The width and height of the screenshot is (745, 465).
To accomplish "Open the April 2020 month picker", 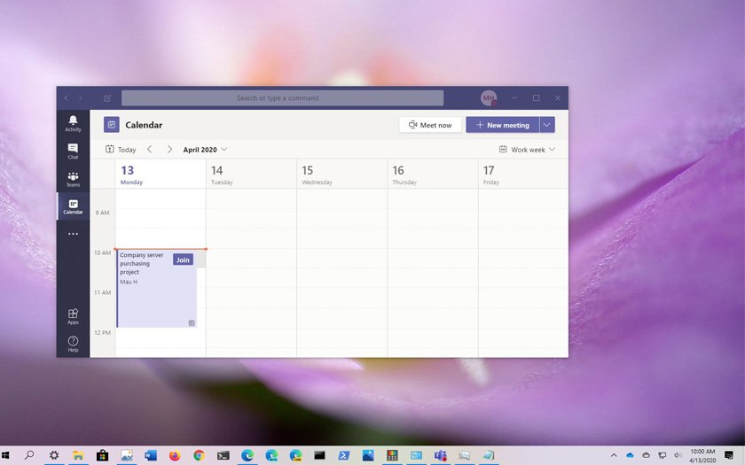I will 205,150.
